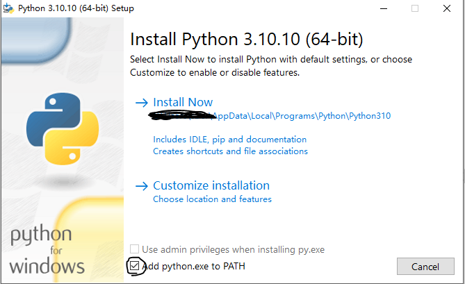Uncheck the 'Add python.exe to PATH' checkbox
Image resolution: width=465 pixels, height=284 pixels.
[x=134, y=266]
